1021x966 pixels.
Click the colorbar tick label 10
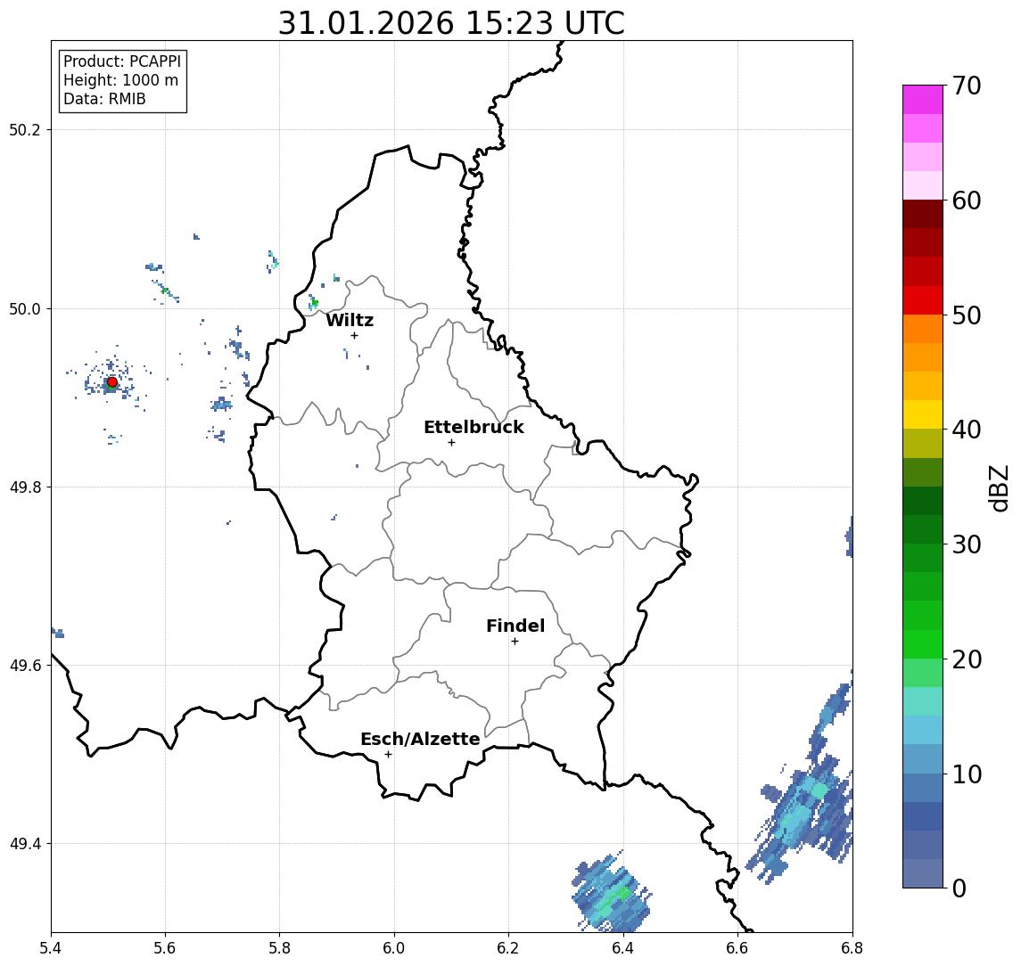coord(967,774)
